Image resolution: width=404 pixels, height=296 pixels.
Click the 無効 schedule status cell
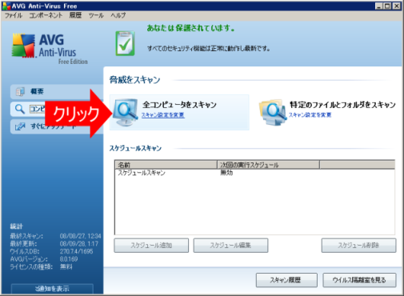coord(226,173)
